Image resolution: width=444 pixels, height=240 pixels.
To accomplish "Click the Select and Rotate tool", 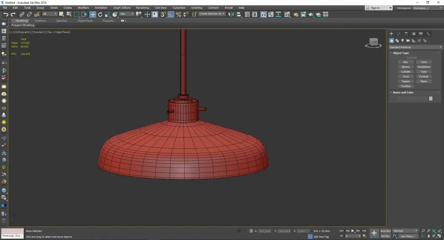I will (x=100, y=14).
